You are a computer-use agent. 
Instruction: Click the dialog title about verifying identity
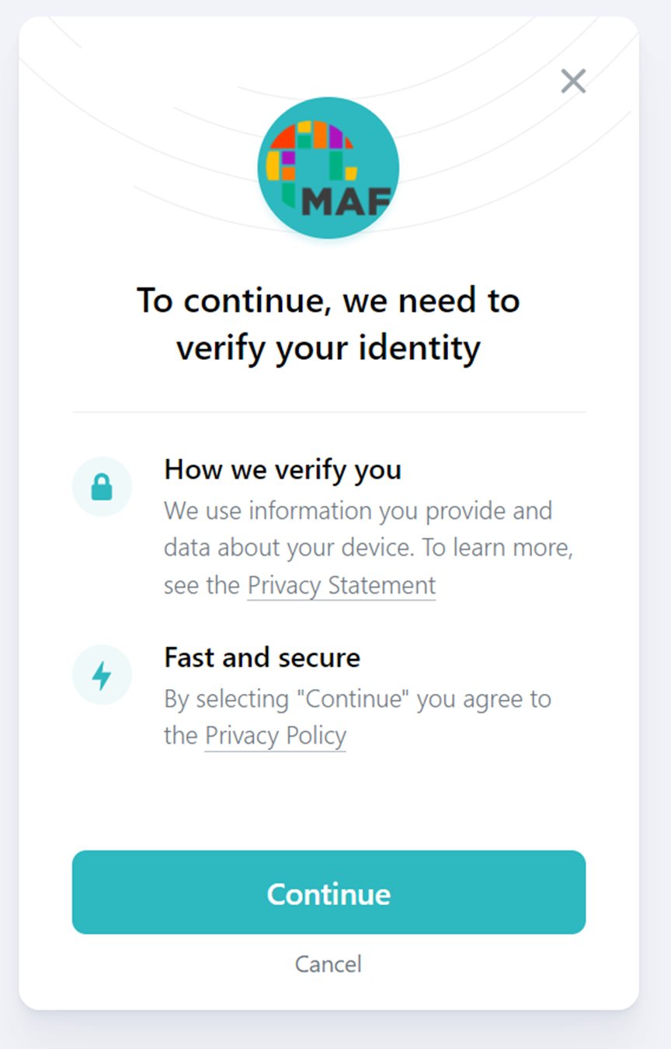pyautogui.click(x=328, y=323)
